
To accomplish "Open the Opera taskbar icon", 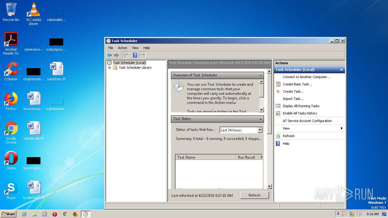I will coord(55,214).
